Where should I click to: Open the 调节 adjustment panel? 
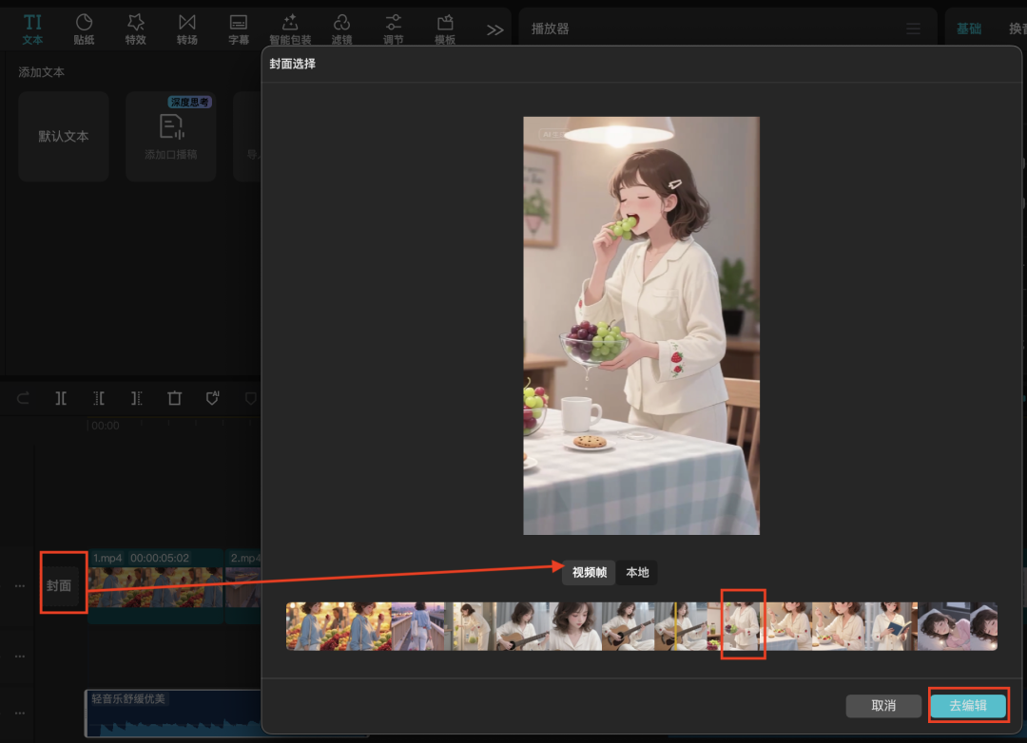(393, 28)
